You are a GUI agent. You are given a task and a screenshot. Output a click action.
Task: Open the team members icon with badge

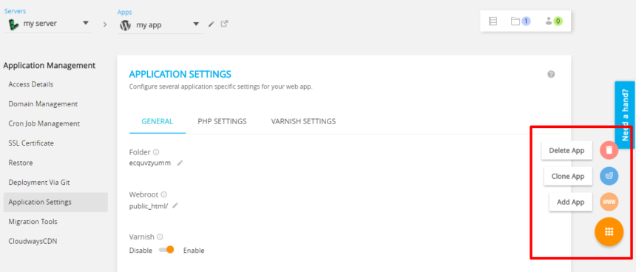click(554, 21)
